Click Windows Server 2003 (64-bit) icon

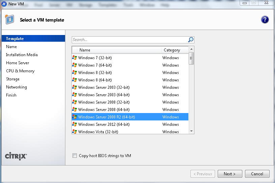[x=74, y=95]
